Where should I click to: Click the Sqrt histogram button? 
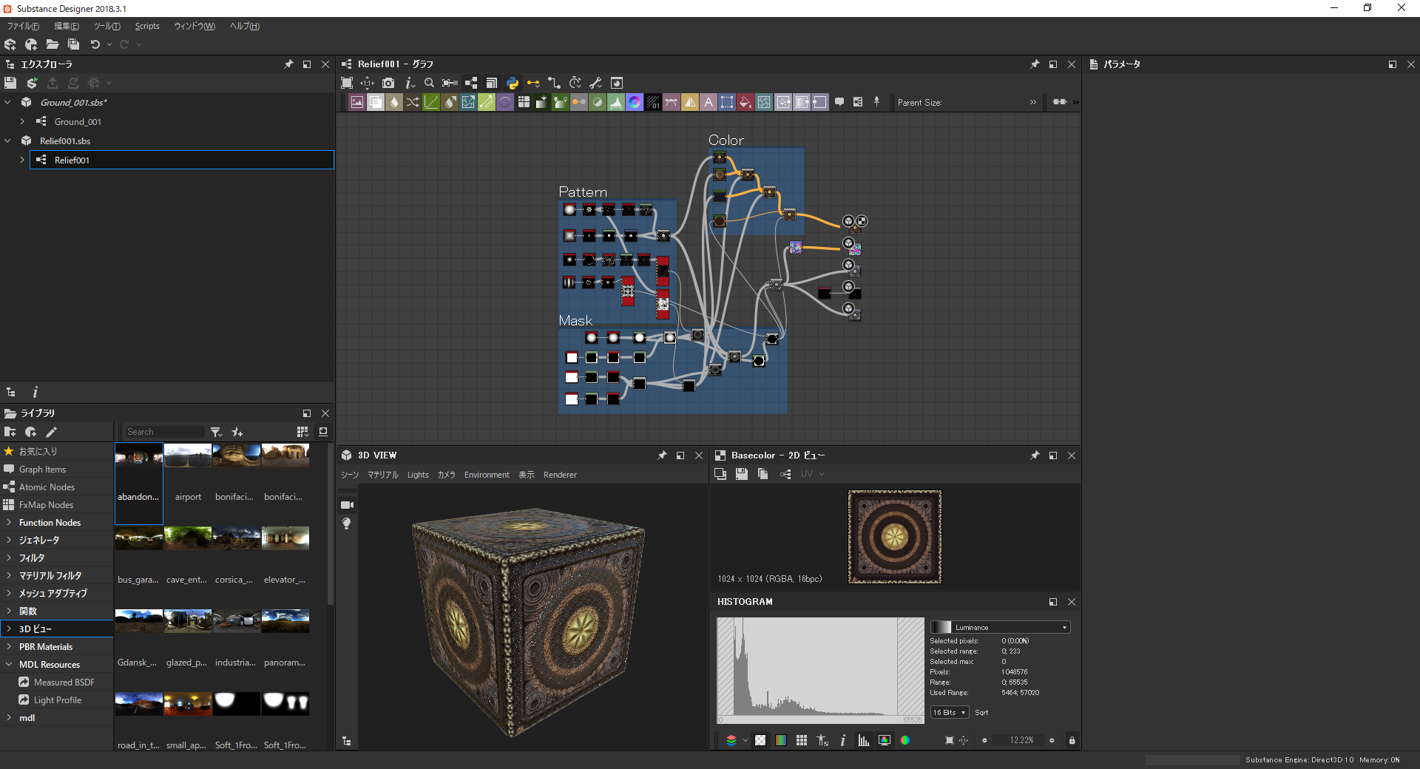[981, 713]
